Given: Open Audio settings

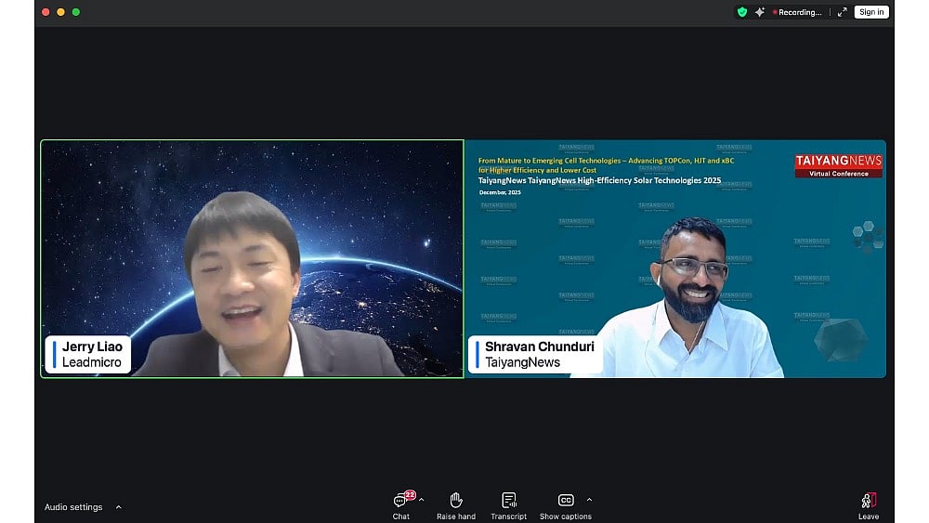Looking at the screenshot, I should tap(73, 507).
